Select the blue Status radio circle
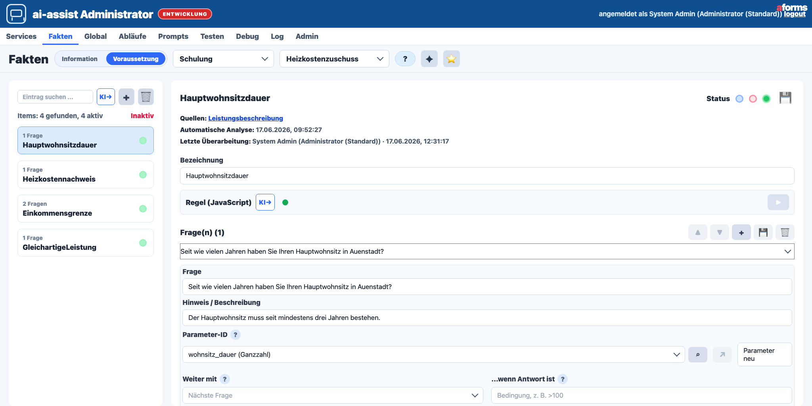 tap(739, 99)
